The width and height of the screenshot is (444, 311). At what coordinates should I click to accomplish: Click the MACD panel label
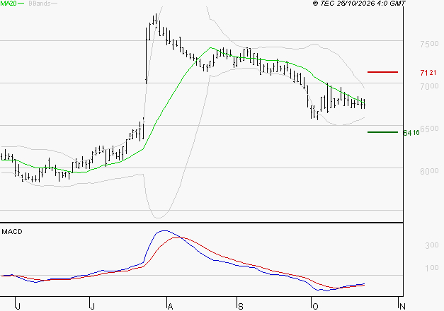[x=12, y=232]
